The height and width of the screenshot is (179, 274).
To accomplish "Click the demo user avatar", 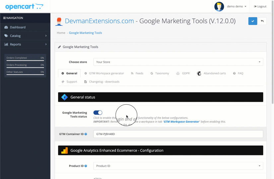I will pos(219,6).
